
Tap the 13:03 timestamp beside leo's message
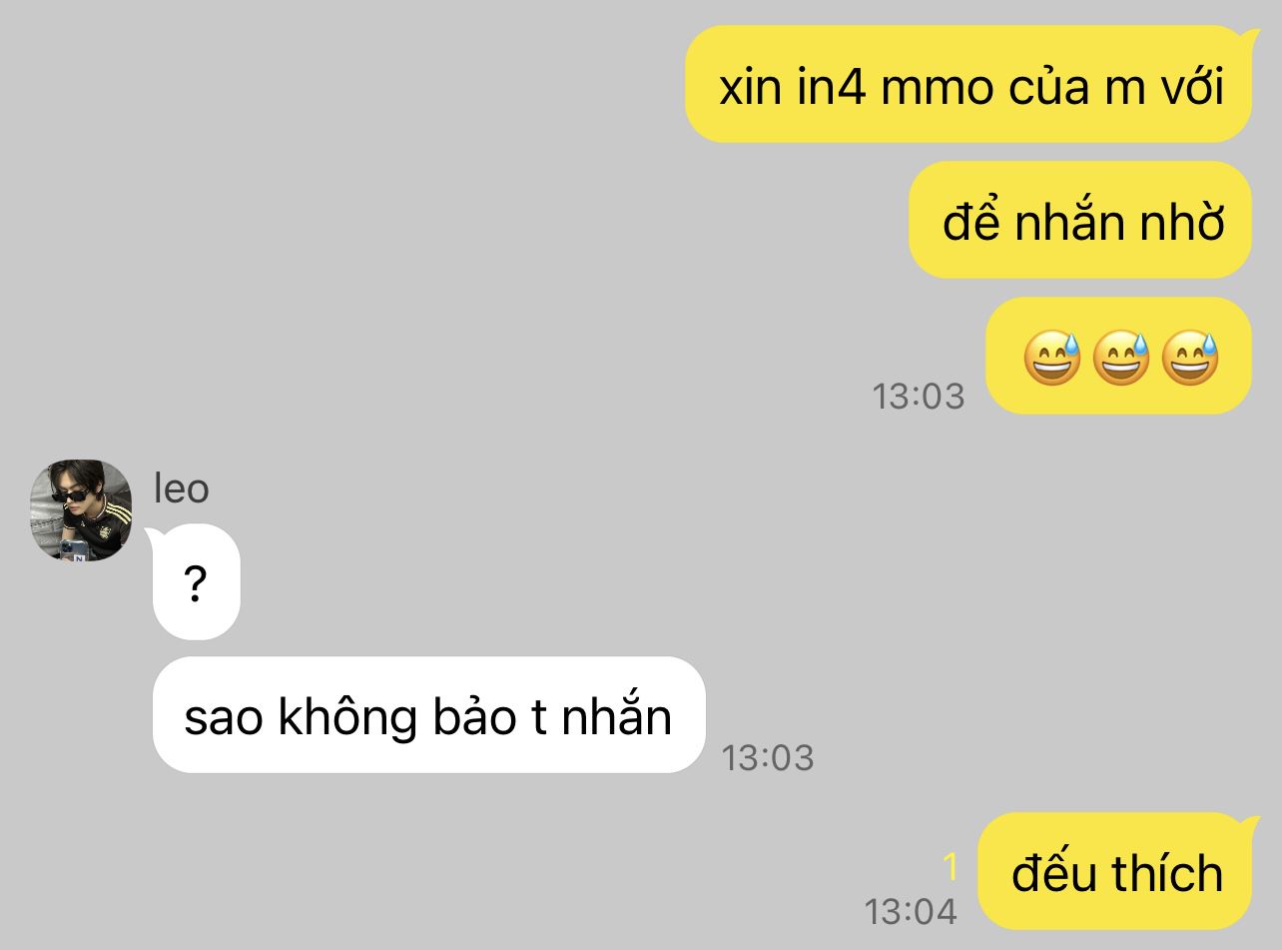pos(768,758)
